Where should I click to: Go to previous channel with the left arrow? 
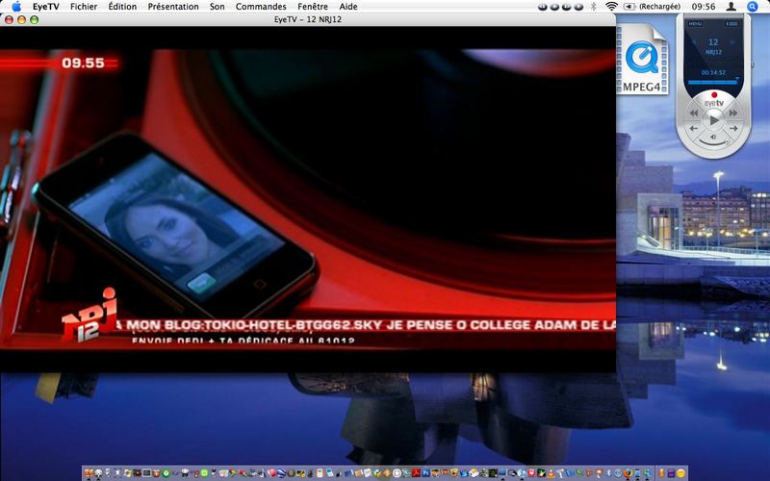(693, 129)
